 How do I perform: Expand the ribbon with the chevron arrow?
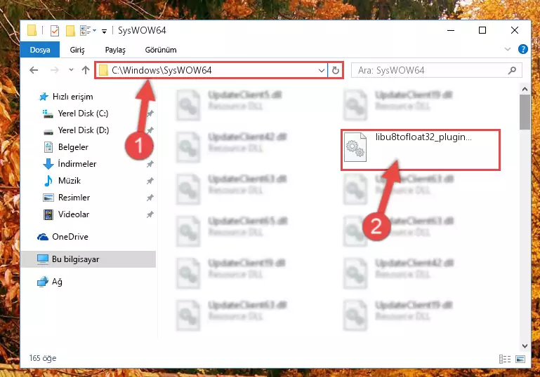coord(507,50)
